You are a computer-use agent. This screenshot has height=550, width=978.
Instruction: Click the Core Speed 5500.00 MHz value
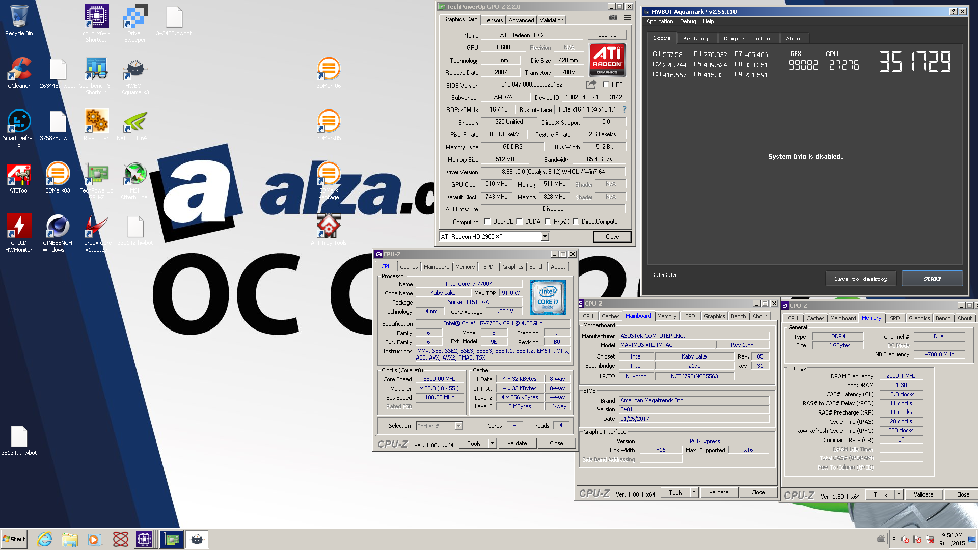440,379
